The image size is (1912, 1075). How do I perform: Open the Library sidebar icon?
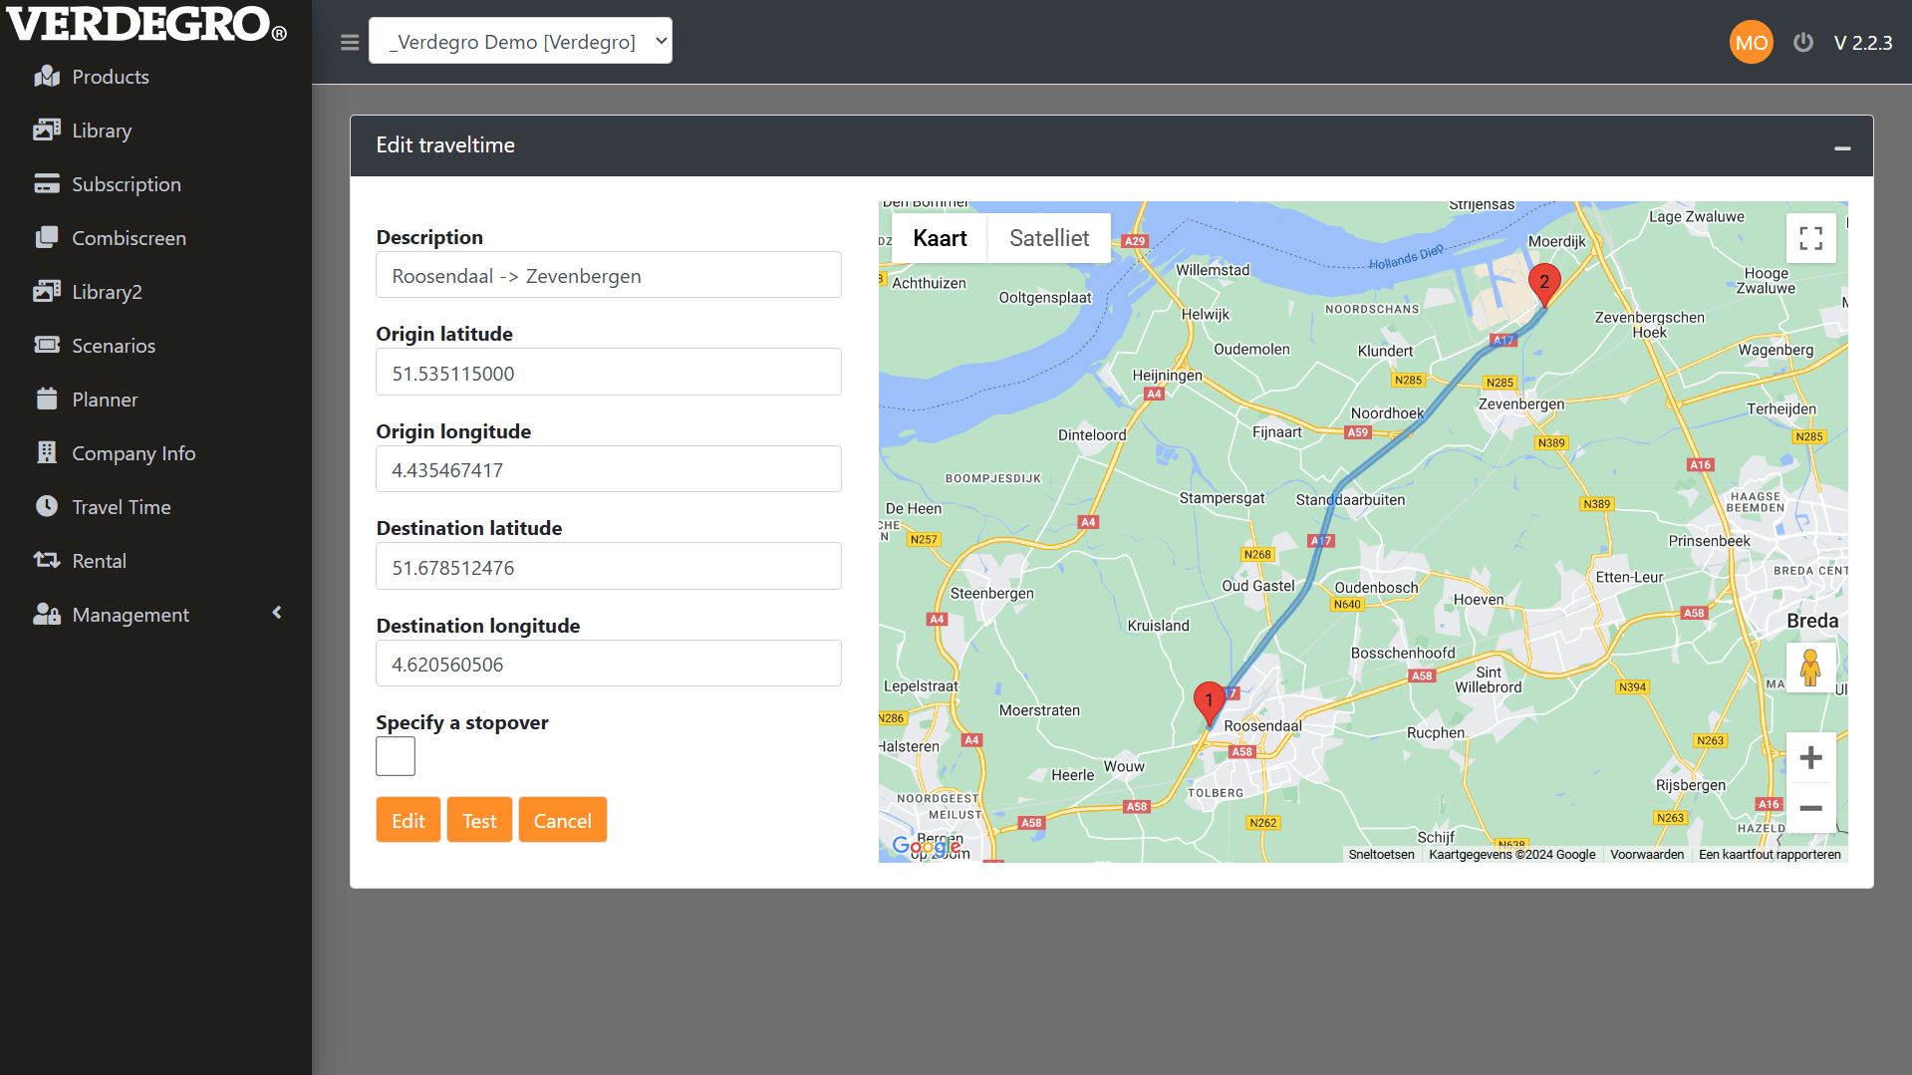point(47,131)
